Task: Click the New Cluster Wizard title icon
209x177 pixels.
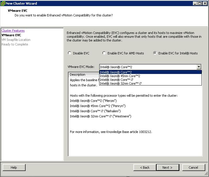Action: point(3,3)
